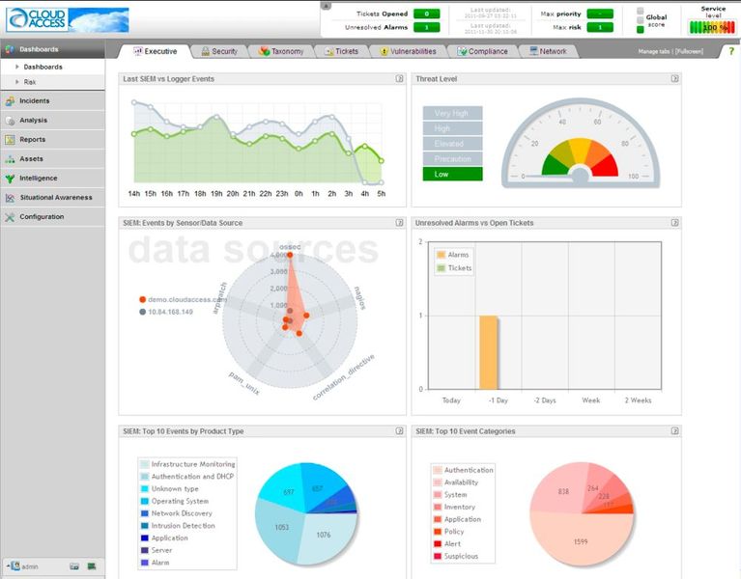741x579 pixels.
Task: Open the Intelligence sidebar section
Action: [52, 179]
